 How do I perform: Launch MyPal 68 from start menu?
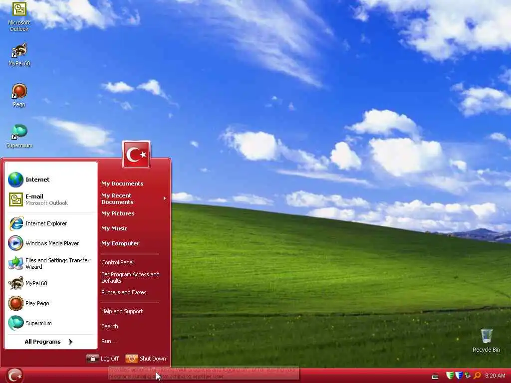pyautogui.click(x=51, y=283)
